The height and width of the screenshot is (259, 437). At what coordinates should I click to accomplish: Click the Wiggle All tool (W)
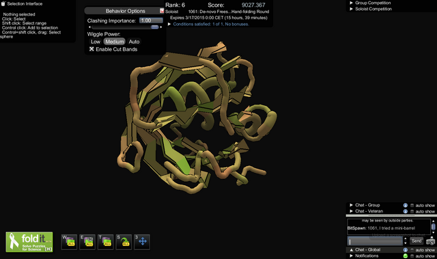pos(69,242)
